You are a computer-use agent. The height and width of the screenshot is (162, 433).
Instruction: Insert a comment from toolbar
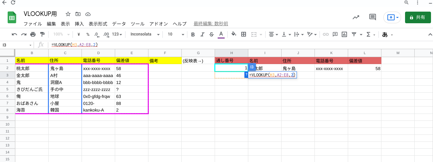point(335,34)
